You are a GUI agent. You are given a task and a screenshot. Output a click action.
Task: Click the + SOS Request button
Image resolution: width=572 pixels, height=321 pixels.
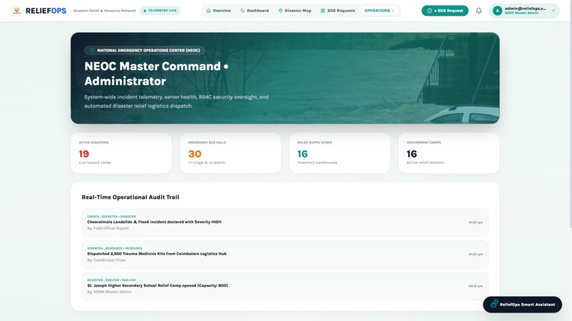[445, 11]
